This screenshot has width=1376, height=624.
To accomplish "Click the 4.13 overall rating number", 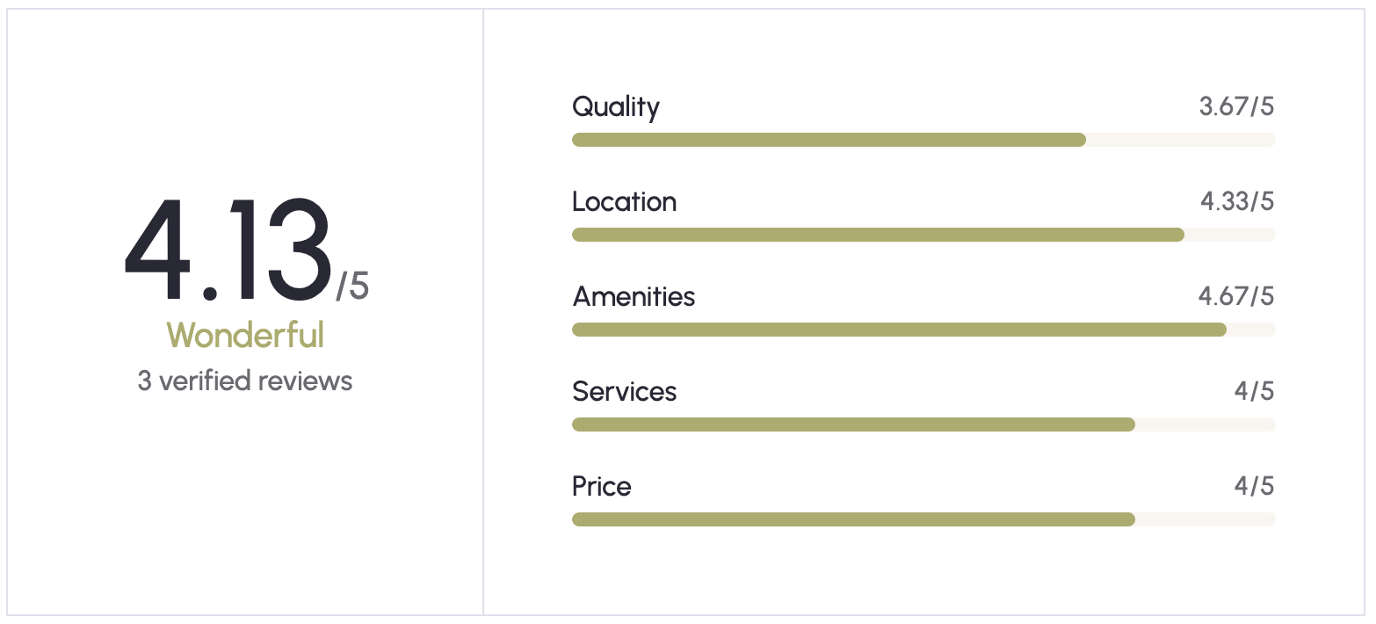I will pyautogui.click(x=228, y=250).
